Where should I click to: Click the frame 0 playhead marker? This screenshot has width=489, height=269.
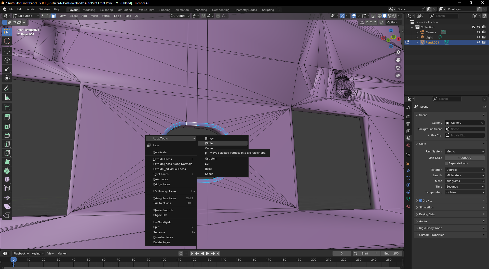[13, 260]
